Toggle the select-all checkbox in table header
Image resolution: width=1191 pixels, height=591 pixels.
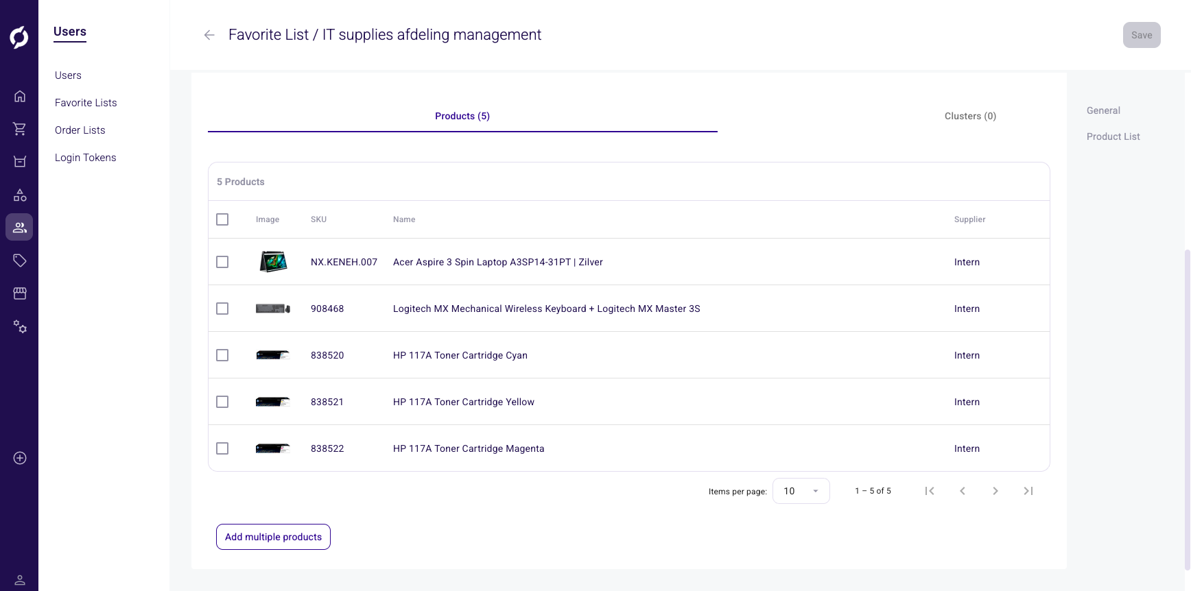222,219
